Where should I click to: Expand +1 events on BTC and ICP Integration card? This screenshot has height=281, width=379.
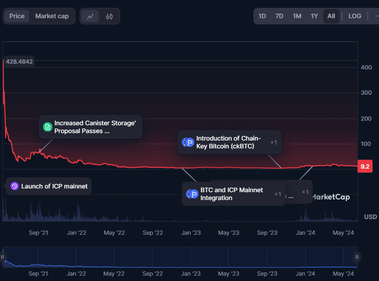pyautogui.click(x=278, y=194)
